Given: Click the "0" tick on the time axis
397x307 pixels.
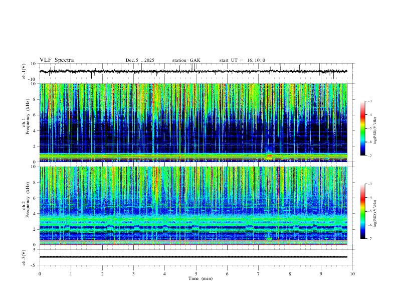Looking at the screenshot, I should [40, 274].
